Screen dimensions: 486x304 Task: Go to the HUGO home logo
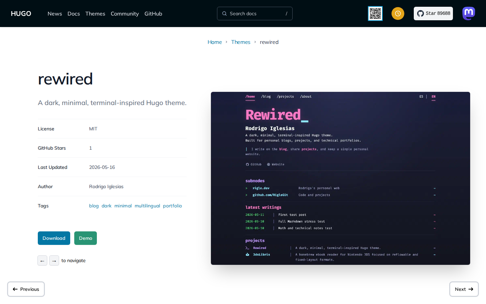(x=21, y=14)
